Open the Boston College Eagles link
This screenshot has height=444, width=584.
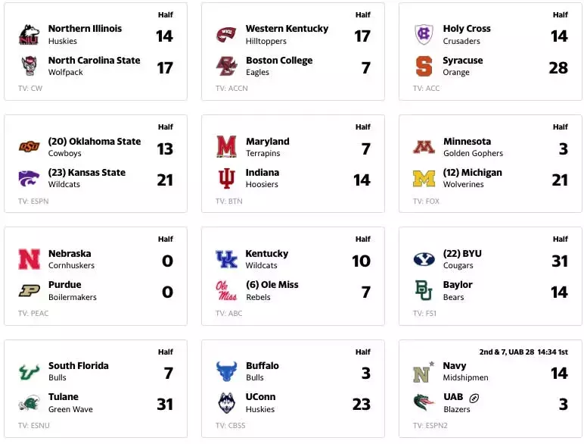tap(279, 66)
